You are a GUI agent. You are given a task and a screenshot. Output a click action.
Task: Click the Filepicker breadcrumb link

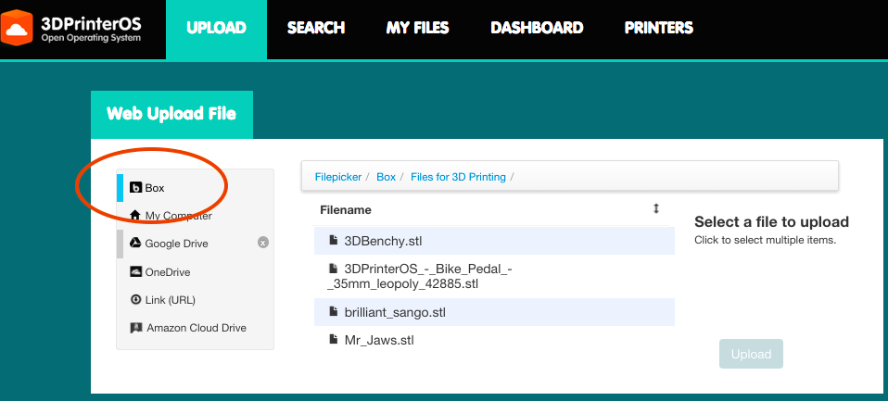[x=338, y=177]
